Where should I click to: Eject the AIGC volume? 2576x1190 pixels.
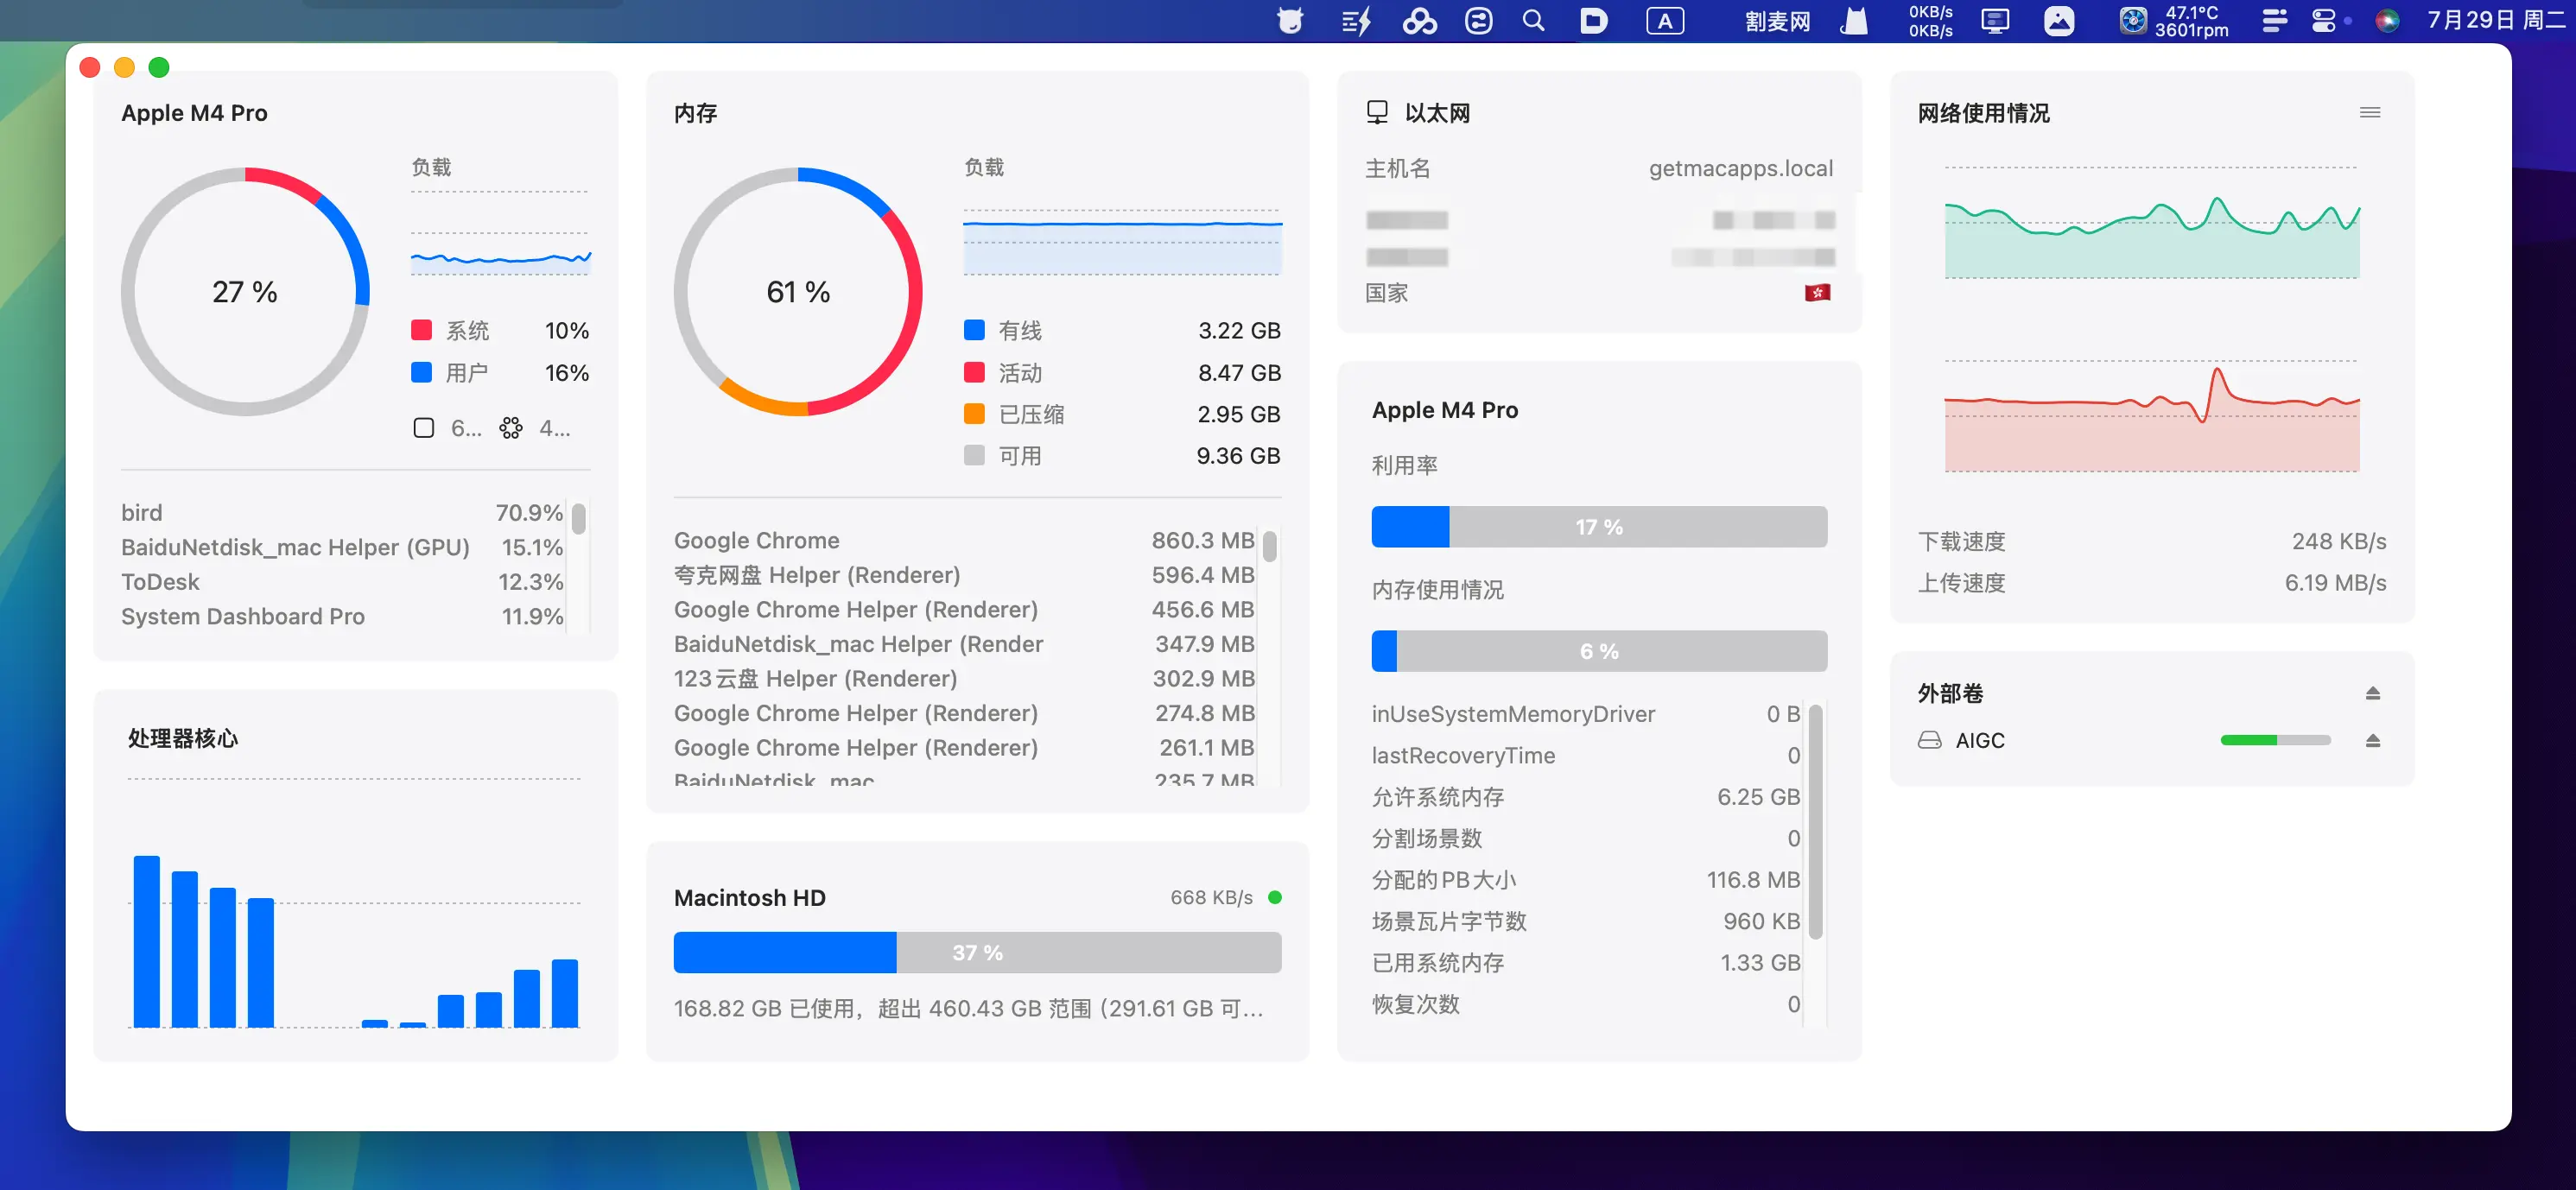[2372, 740]
